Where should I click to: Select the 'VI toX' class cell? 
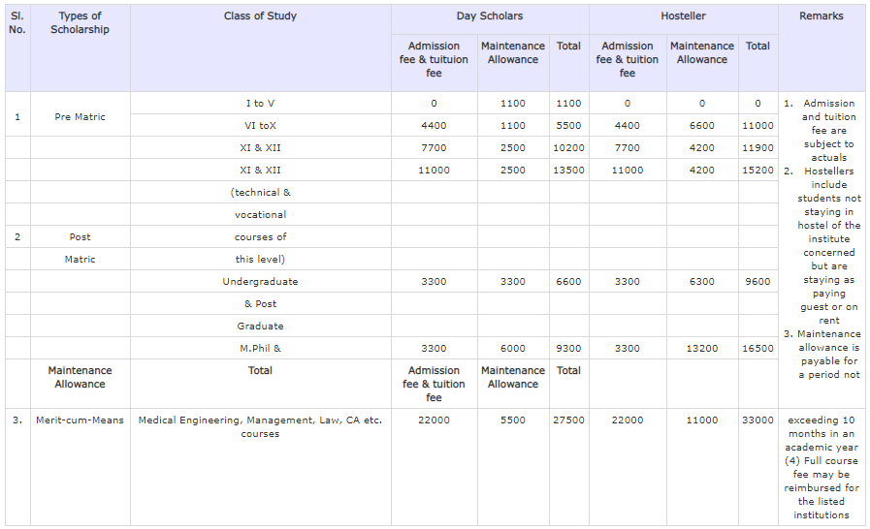(260, 125)
